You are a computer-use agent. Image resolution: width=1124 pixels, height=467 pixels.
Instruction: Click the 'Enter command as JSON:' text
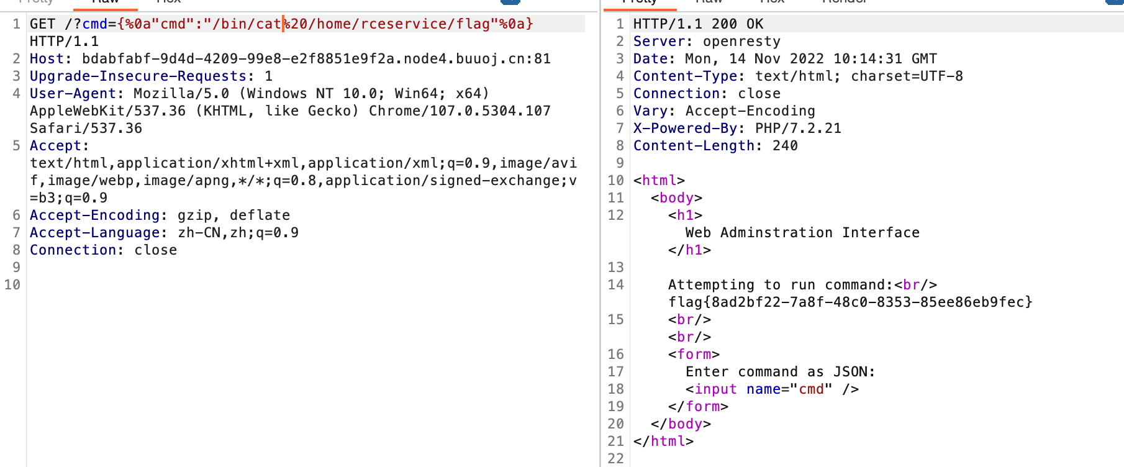tap(781, 371)
